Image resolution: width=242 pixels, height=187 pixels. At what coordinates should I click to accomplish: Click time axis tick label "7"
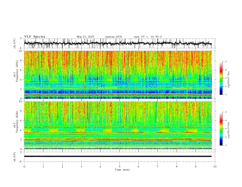pyautogui.click(x=158, y=167)
